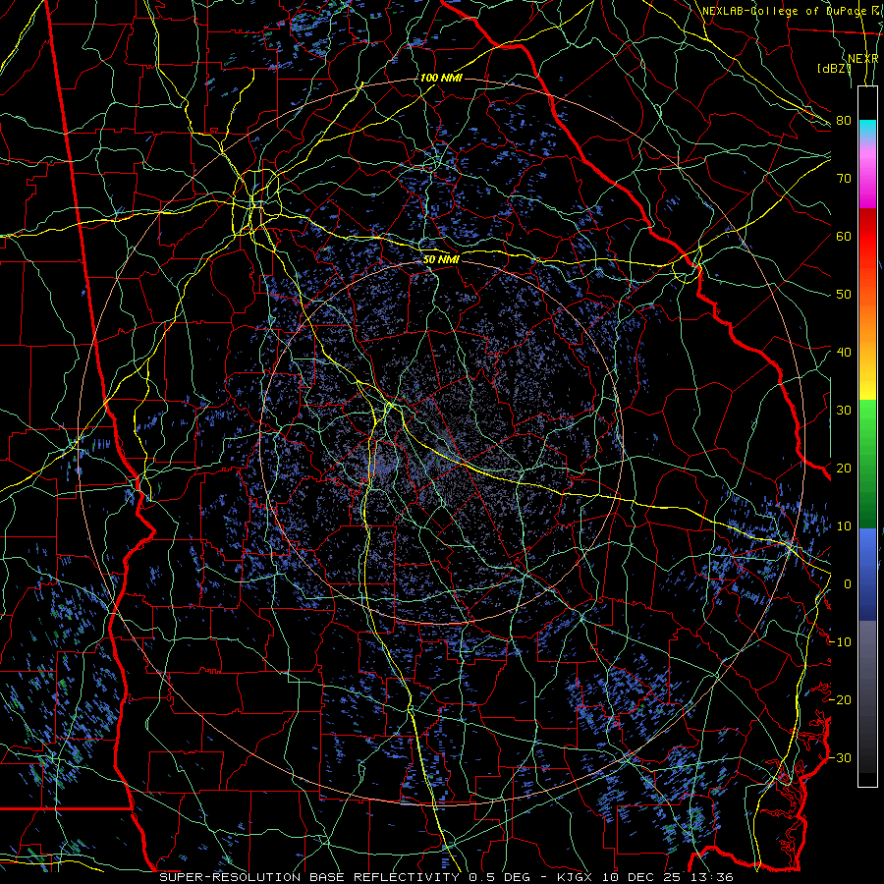Click the -30 value on dBZ scale

840,758
